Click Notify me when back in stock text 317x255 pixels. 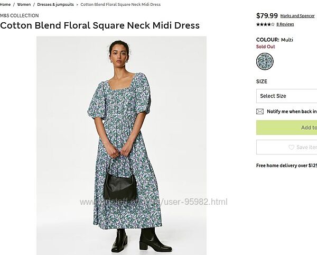coord(292,112)
